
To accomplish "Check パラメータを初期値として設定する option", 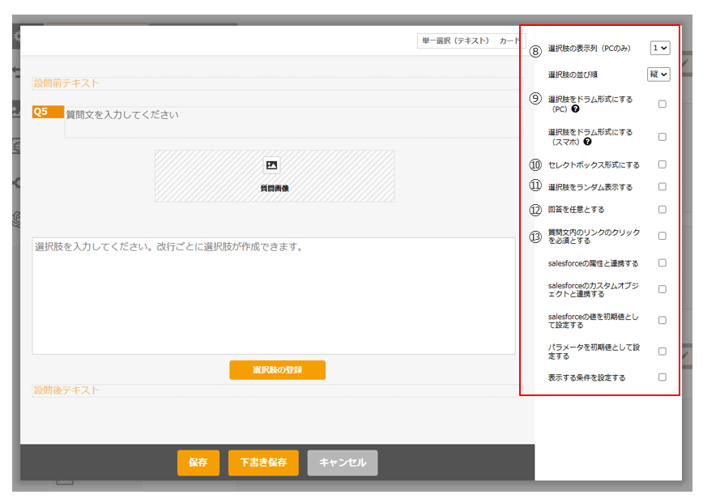I will [663, 351].
